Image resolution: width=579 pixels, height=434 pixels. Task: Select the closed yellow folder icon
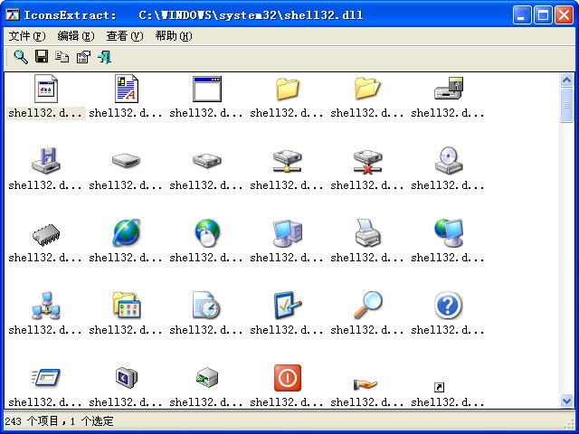click(288, 89)
